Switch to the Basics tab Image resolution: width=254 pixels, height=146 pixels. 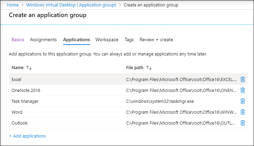click(18, 39)
